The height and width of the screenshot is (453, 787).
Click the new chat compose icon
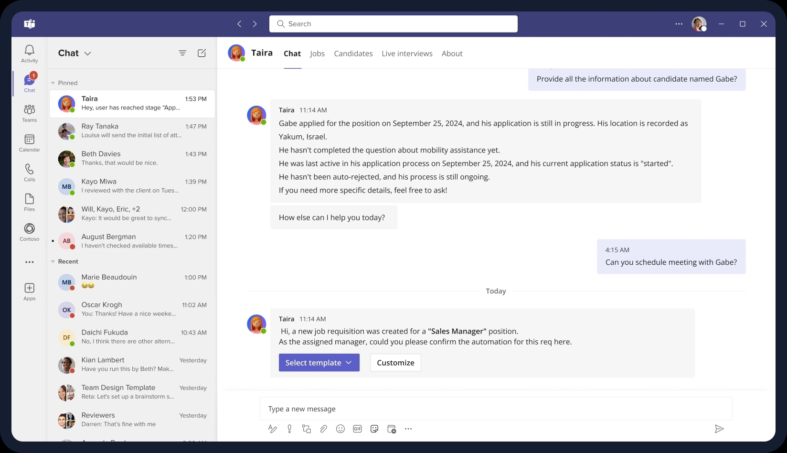pyautogui.click(x=202, y=53)
